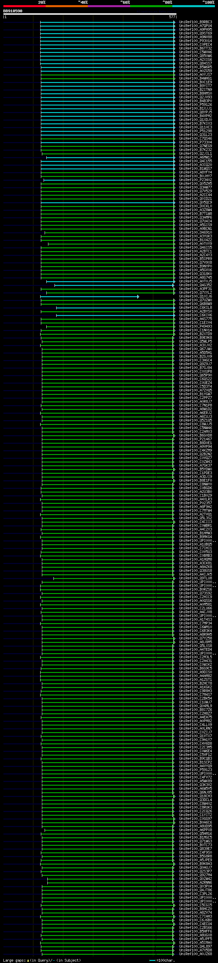
Task: Click the short cyan Q10IJ6 alignment arrowhead
Action: click(138, 297)
